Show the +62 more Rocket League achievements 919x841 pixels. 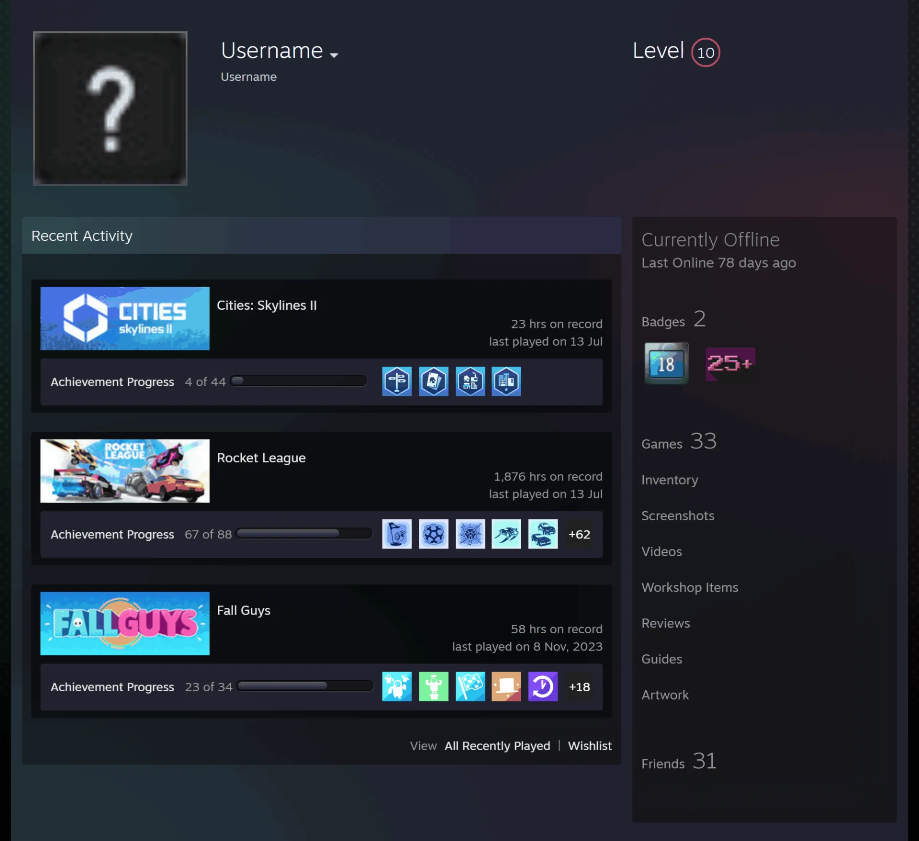(579, 534)
